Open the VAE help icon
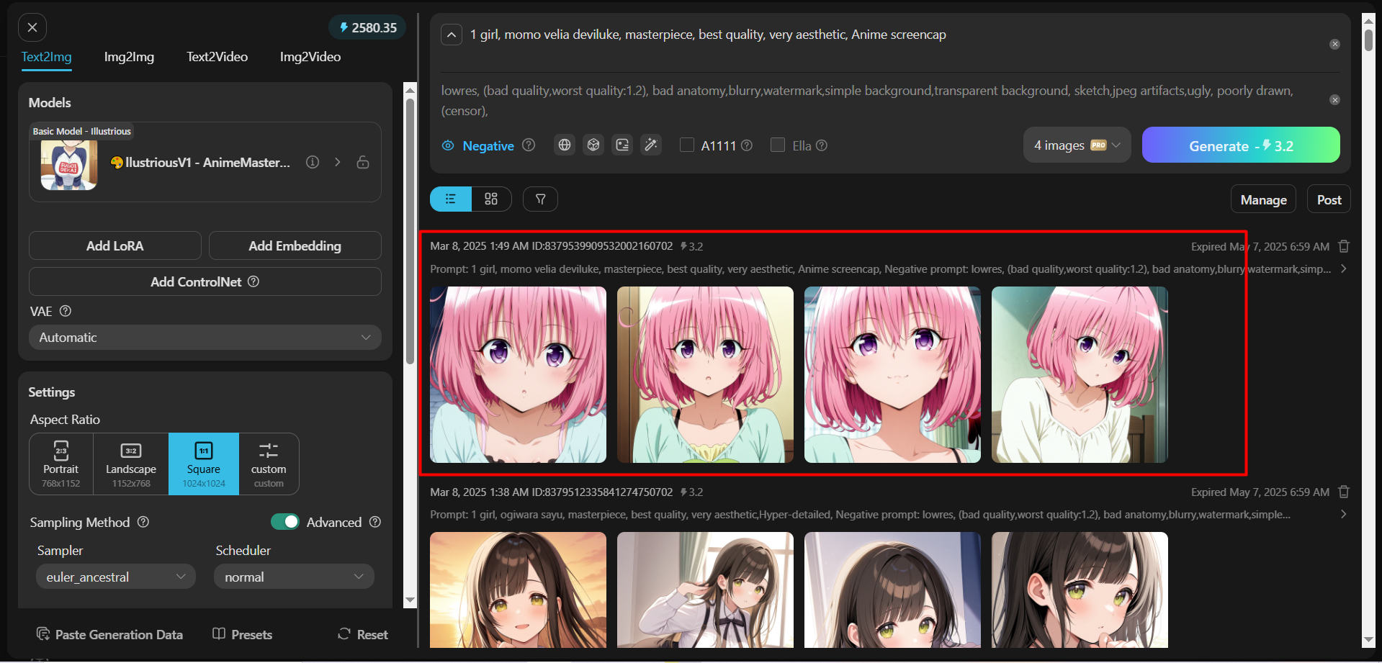This screenshot has width=1382, height=663. [x=66, y=311]
